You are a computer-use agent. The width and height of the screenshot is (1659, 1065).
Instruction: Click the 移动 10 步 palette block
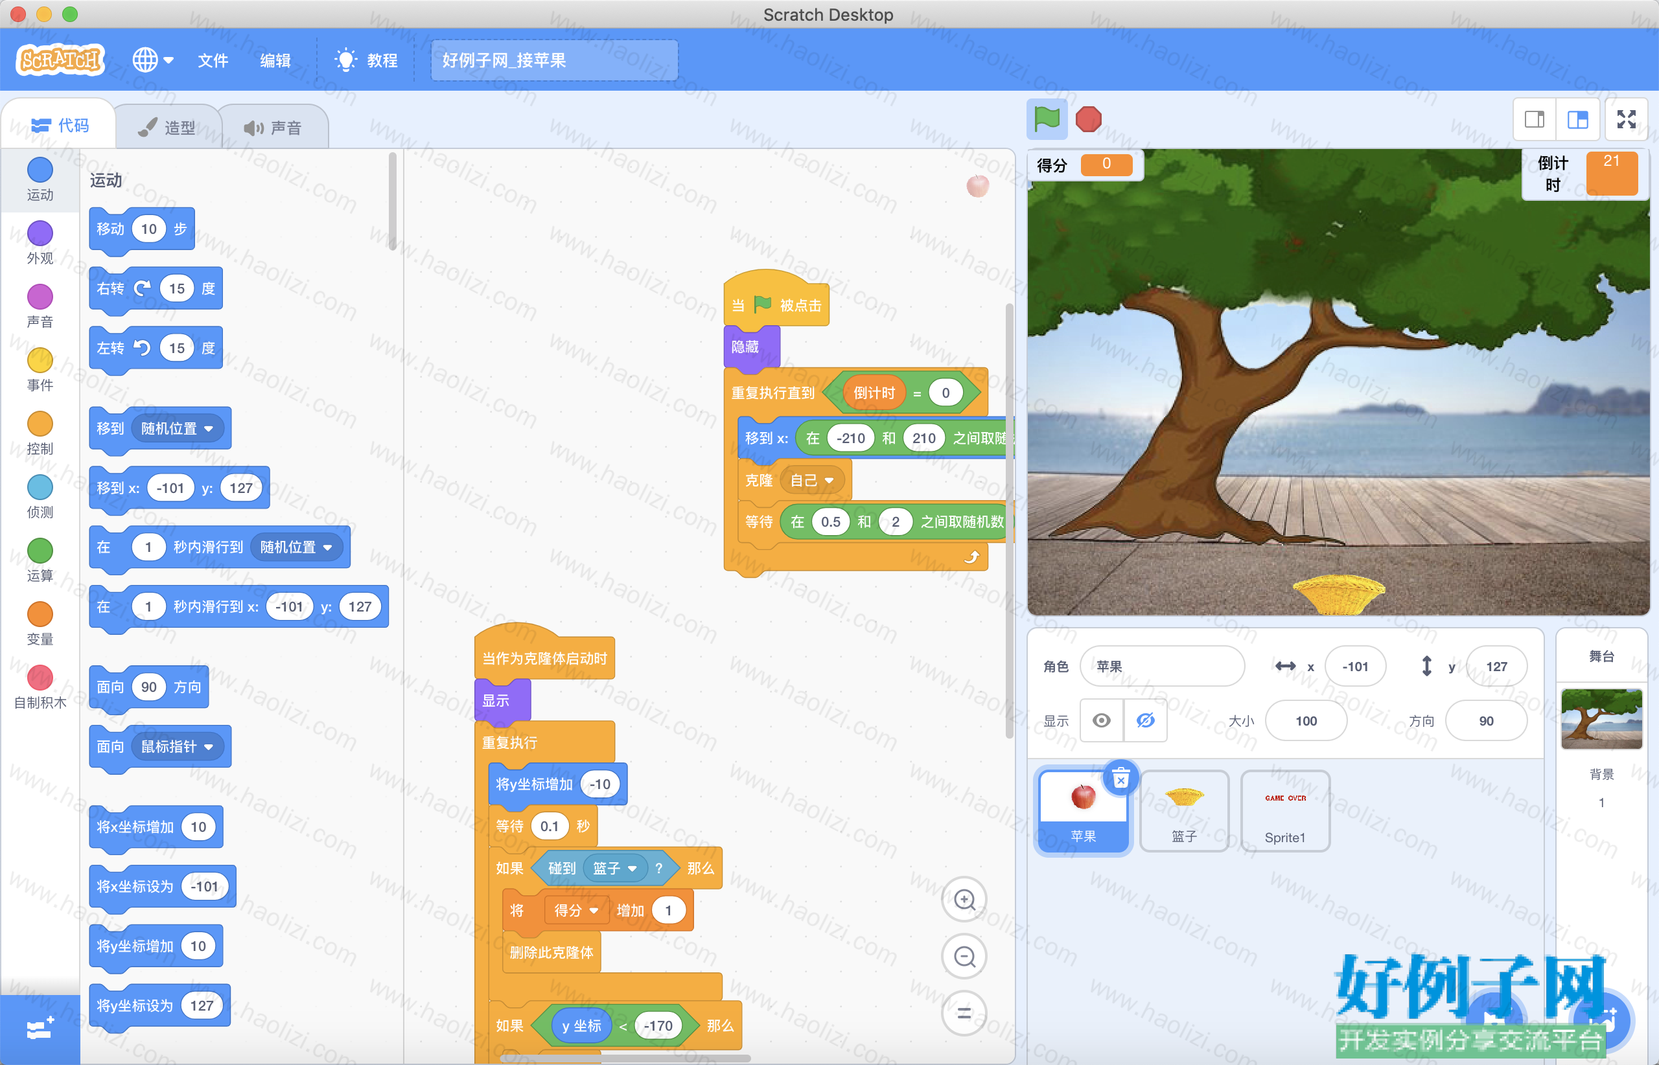click(142, 229)
